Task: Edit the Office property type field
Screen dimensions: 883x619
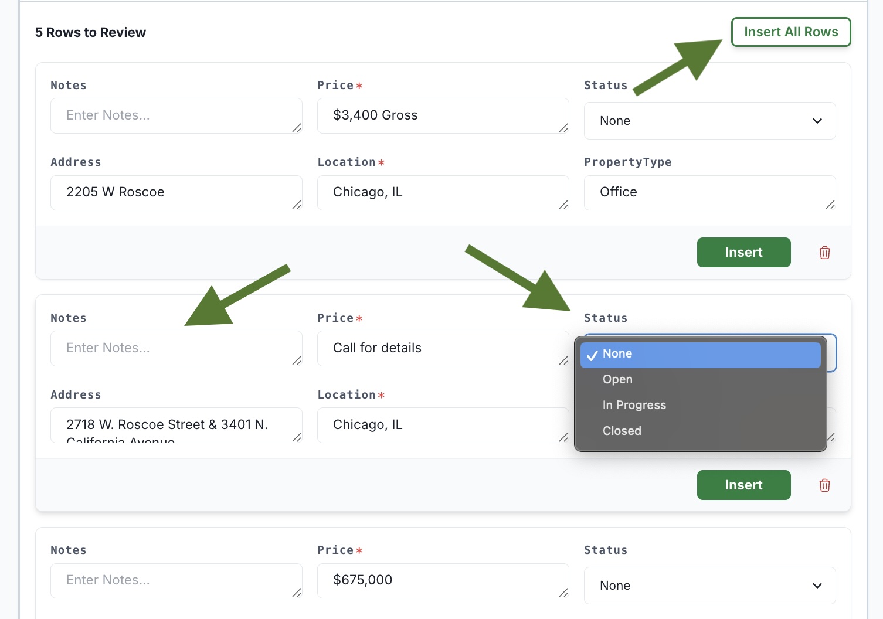Action: [x=709, y=192]
